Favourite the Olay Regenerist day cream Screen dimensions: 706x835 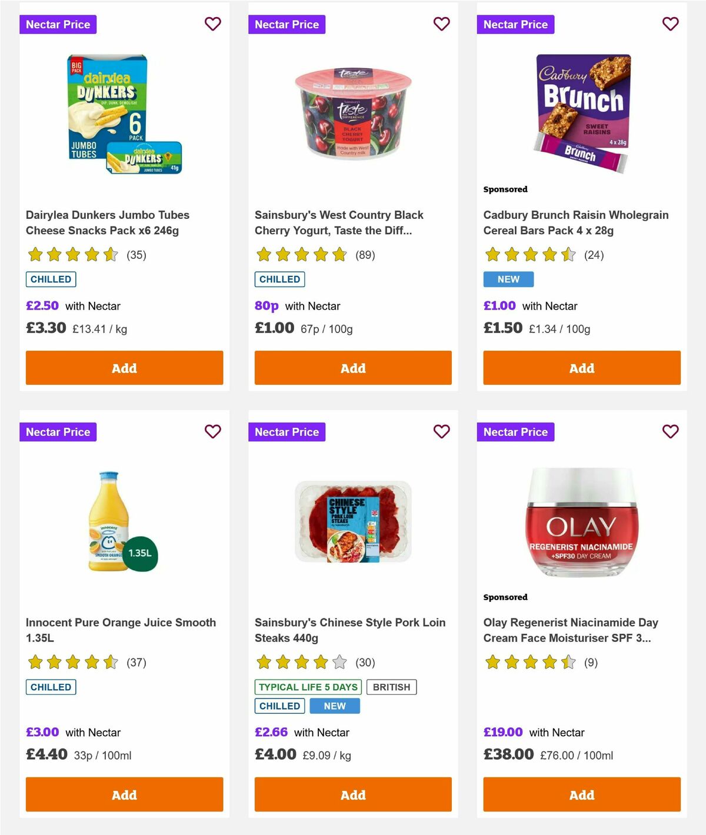pos(670,431)
